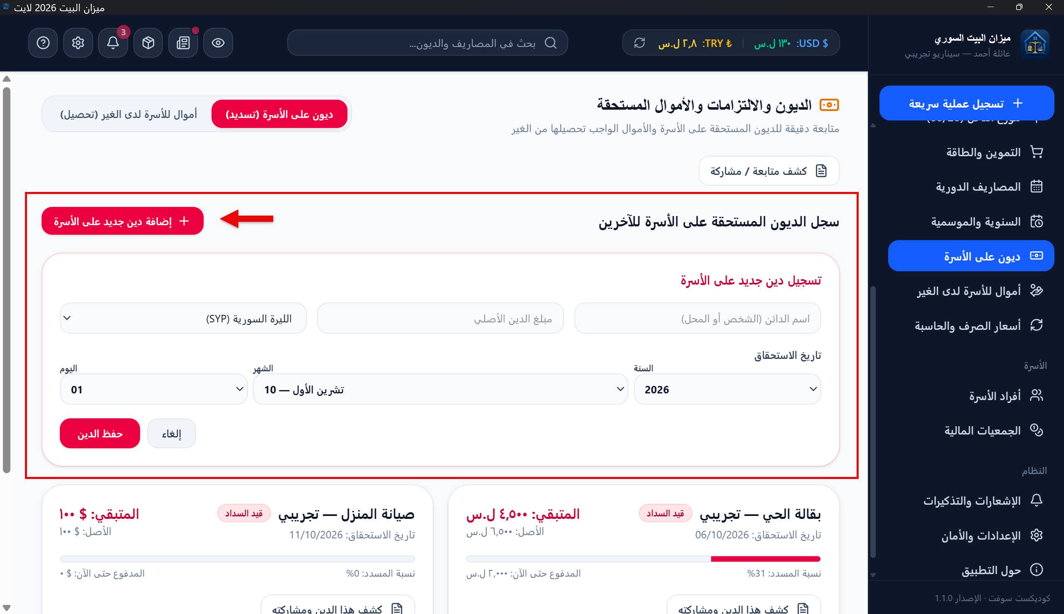
Task: Open the help question-mark icon
Action: pos(43,43)
